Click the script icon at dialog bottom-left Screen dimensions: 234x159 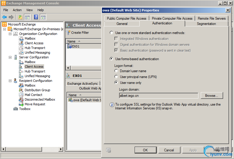108,150
